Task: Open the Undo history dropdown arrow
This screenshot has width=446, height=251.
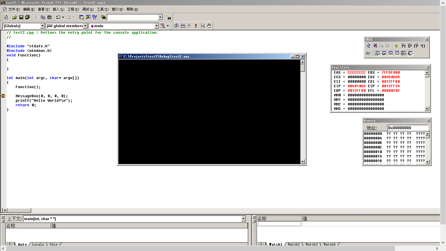Action: (x=63, y=17)
